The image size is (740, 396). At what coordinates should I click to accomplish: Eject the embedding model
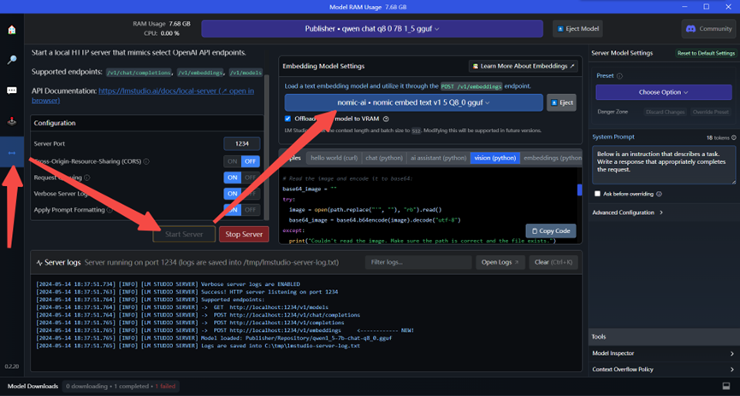tap(561, 102)
